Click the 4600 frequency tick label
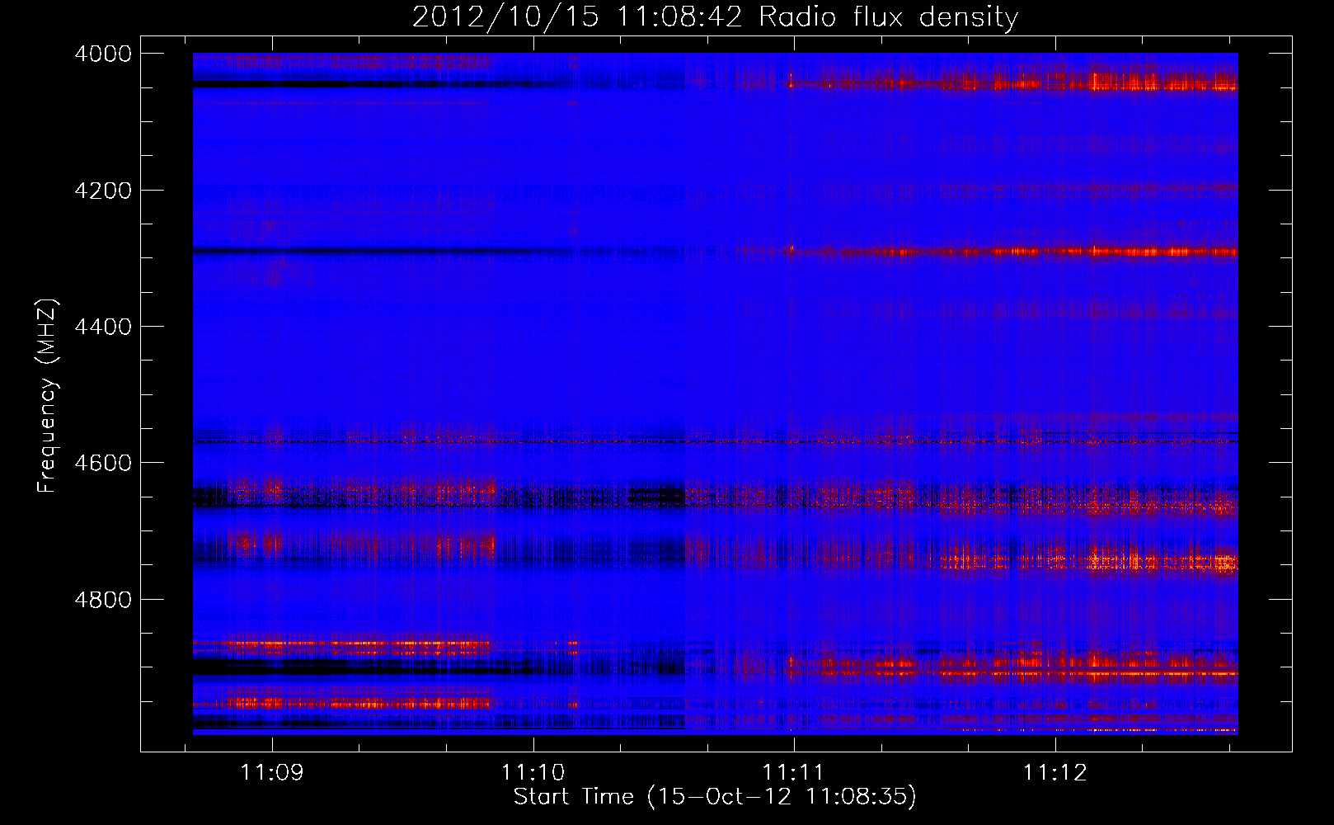The width and height of the screenshot is (1334, 825). point(102,463)
